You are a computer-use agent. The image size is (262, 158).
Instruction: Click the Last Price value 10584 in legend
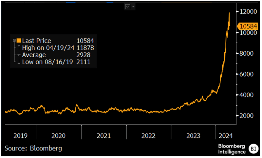[x=85, y=41]
